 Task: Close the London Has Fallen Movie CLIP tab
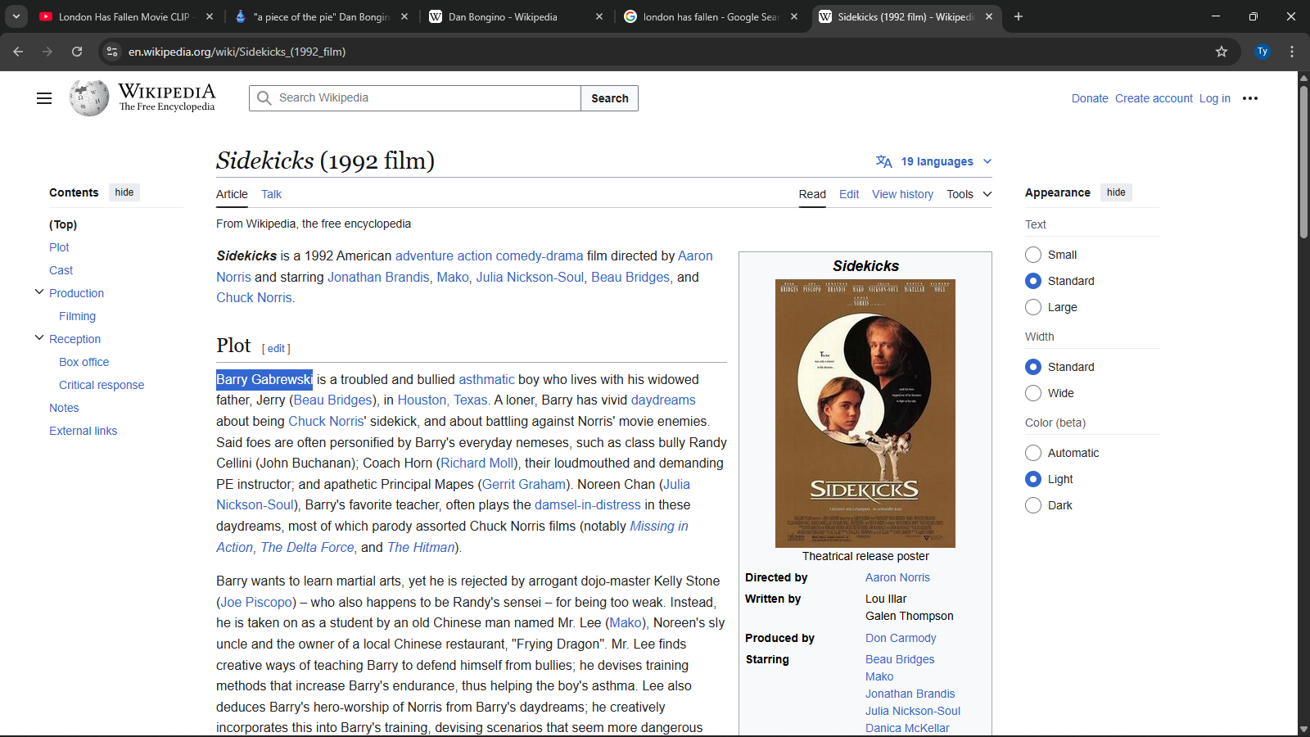(x=210, y=16)
